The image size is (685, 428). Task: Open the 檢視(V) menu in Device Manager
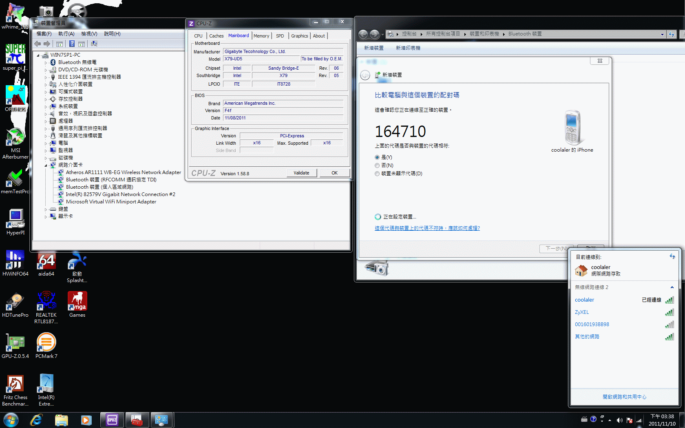(x=89, y=34)
